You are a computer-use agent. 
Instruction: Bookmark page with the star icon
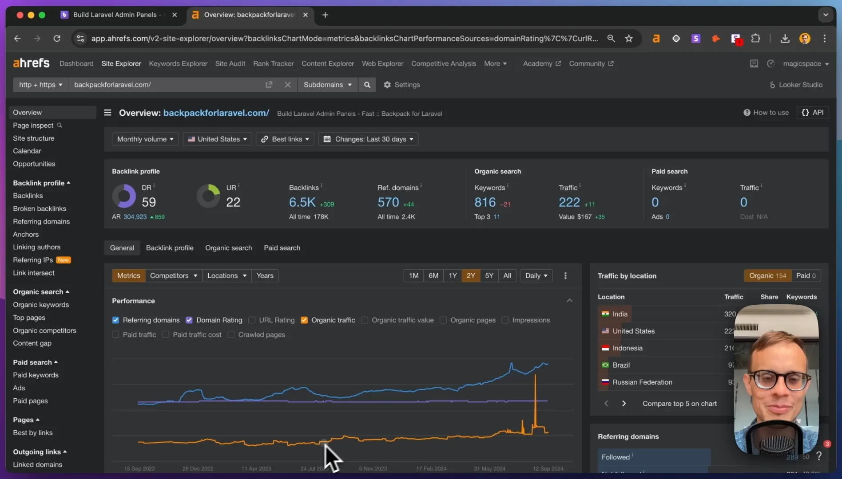(x=629, y=39)
